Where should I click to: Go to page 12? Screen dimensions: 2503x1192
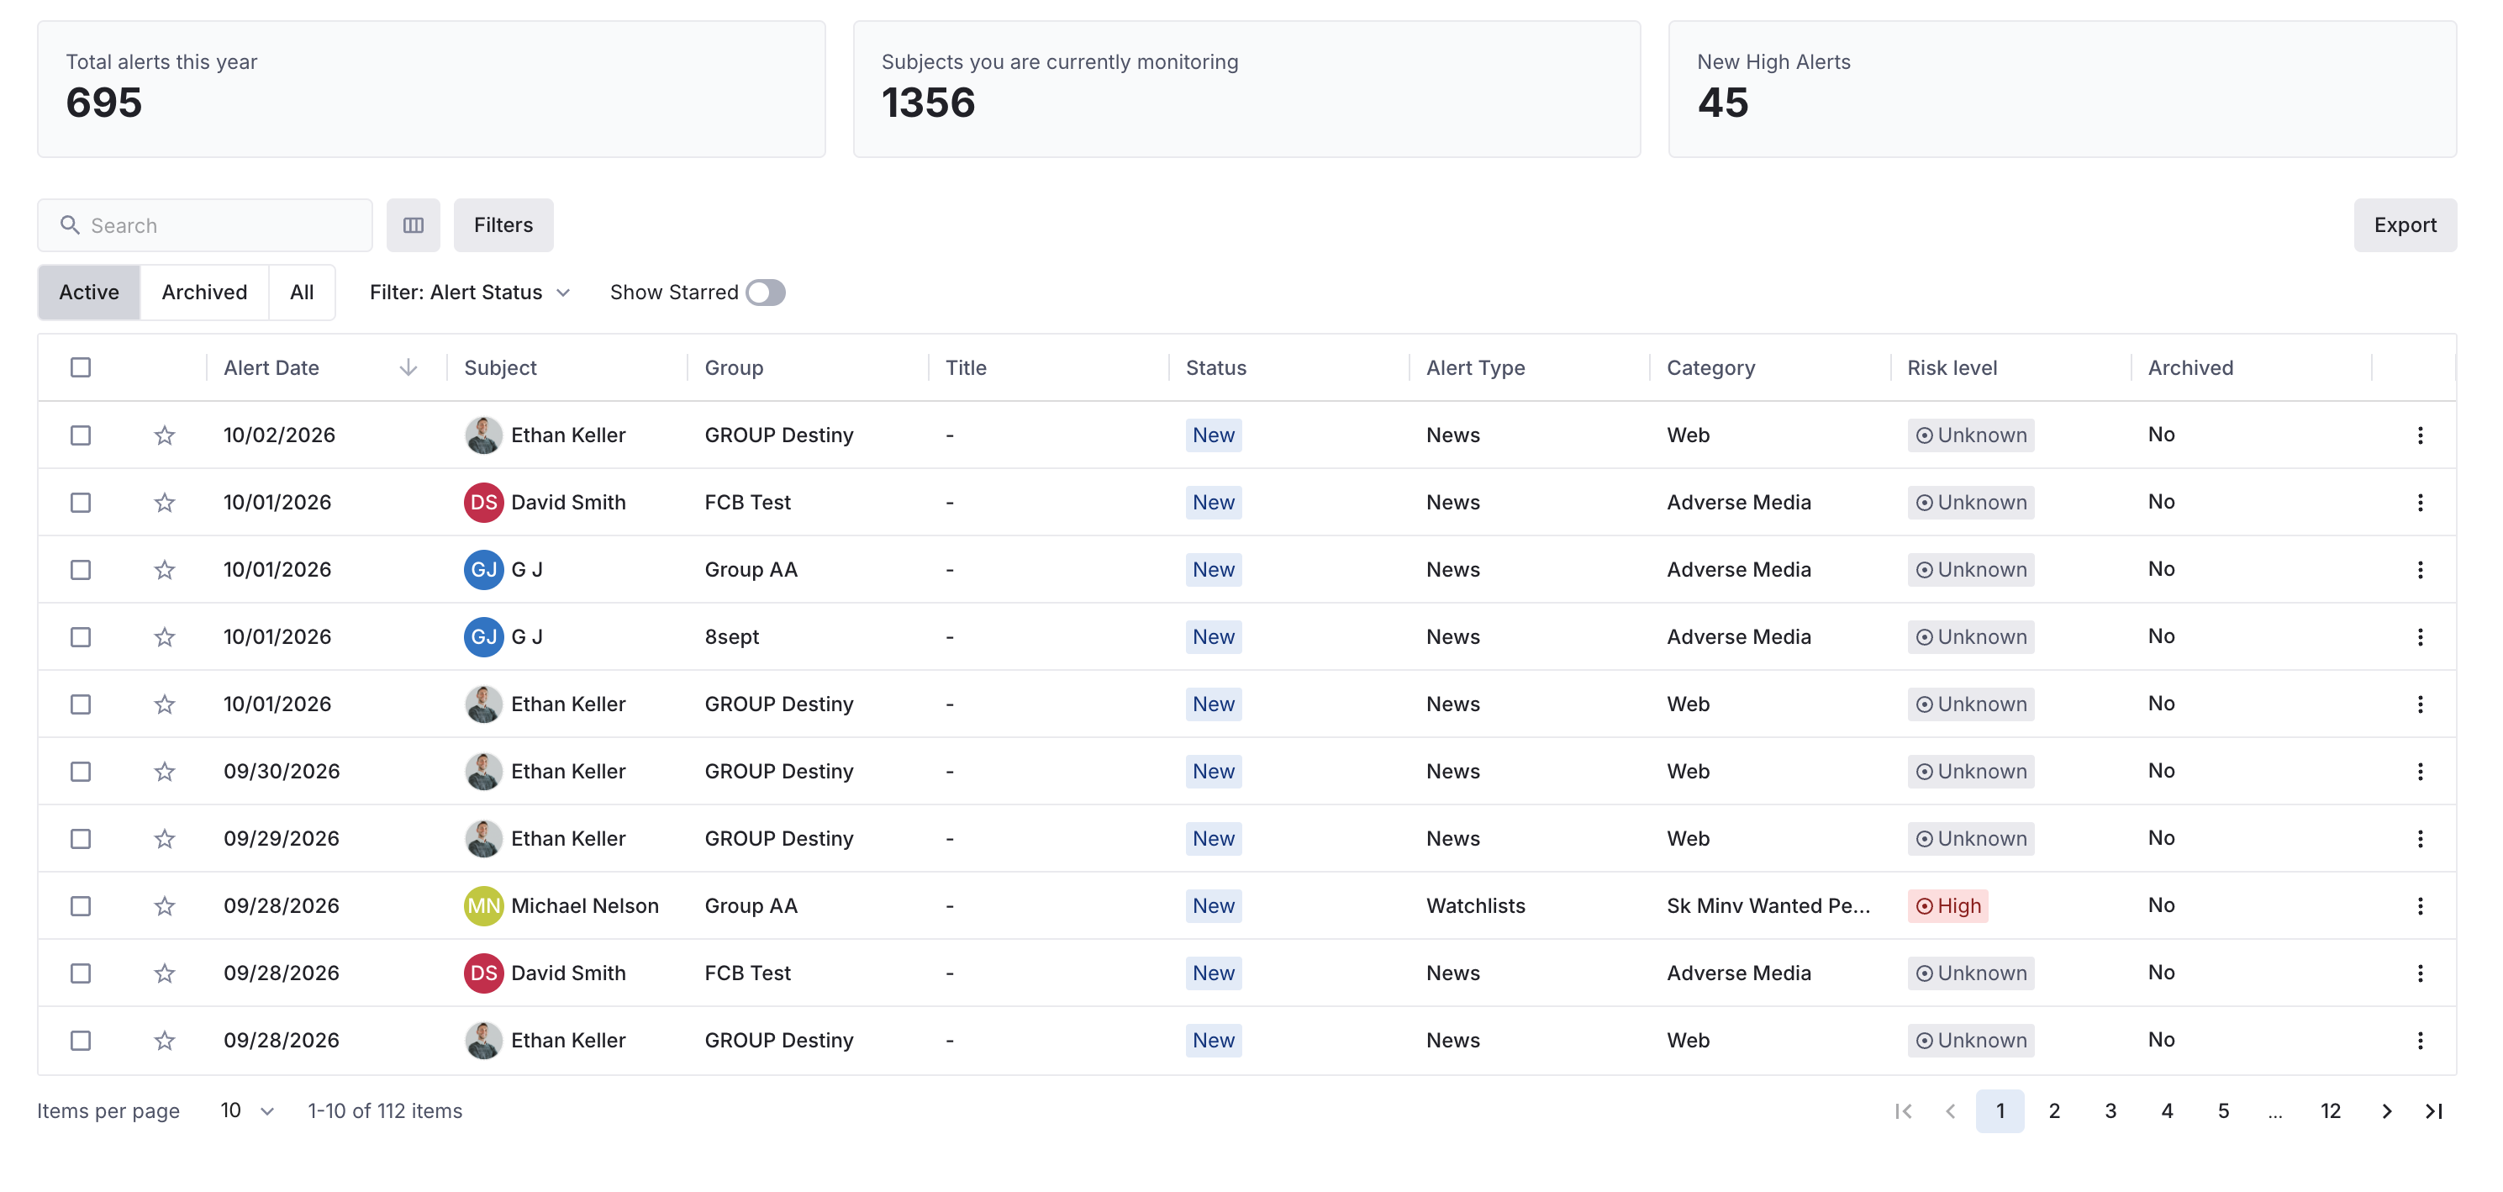coord(2330,1110)
